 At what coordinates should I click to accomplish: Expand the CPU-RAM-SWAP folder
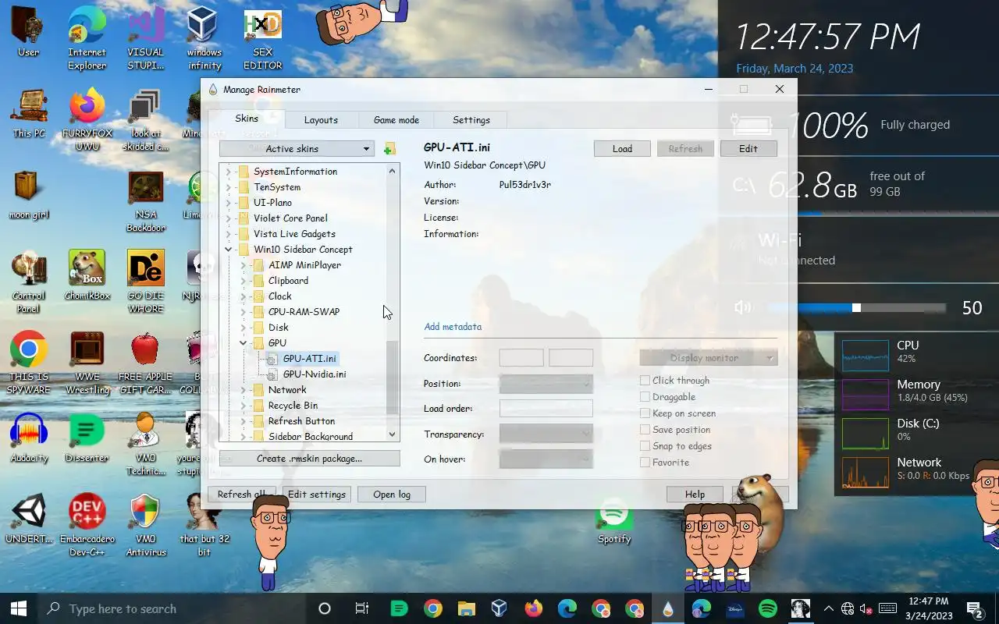coord(244,312)
